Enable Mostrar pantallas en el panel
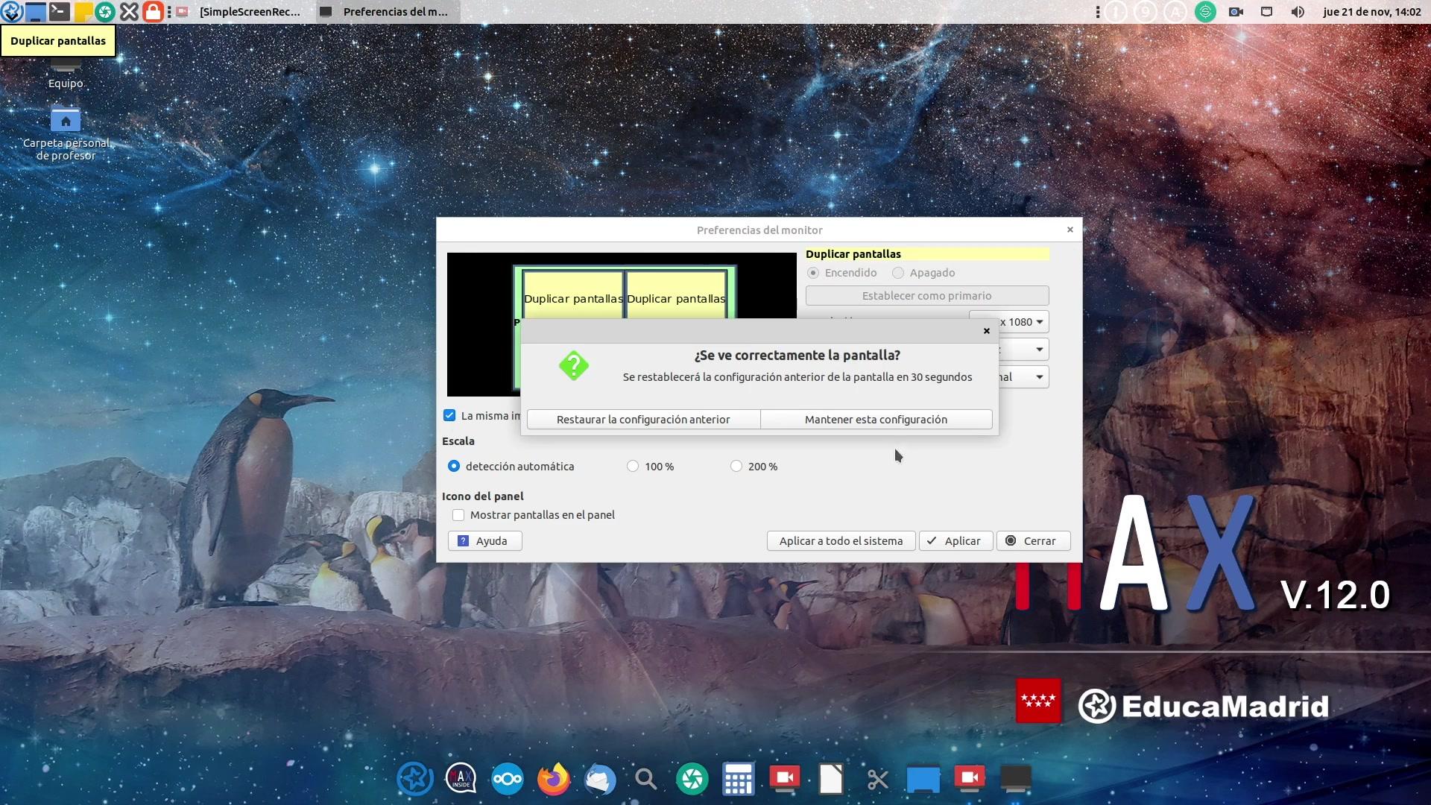The height and width of the screenshot is (805, 1431). [x=458, y=515]
